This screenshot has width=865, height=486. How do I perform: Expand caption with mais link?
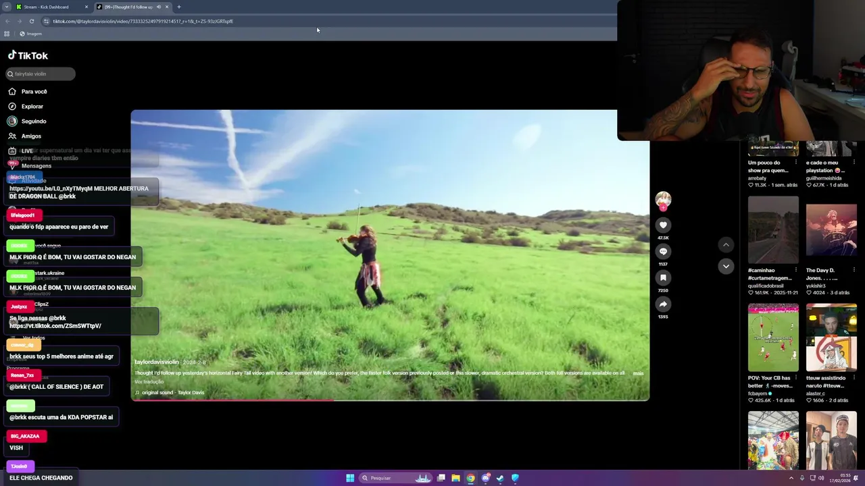638,373
